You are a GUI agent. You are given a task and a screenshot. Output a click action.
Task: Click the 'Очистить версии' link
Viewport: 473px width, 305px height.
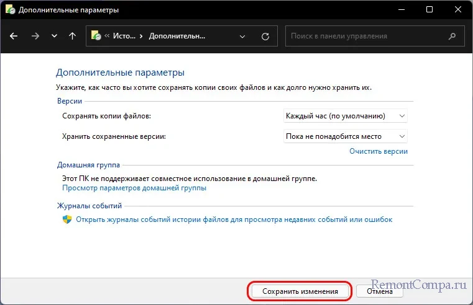(x=378, y=151)
